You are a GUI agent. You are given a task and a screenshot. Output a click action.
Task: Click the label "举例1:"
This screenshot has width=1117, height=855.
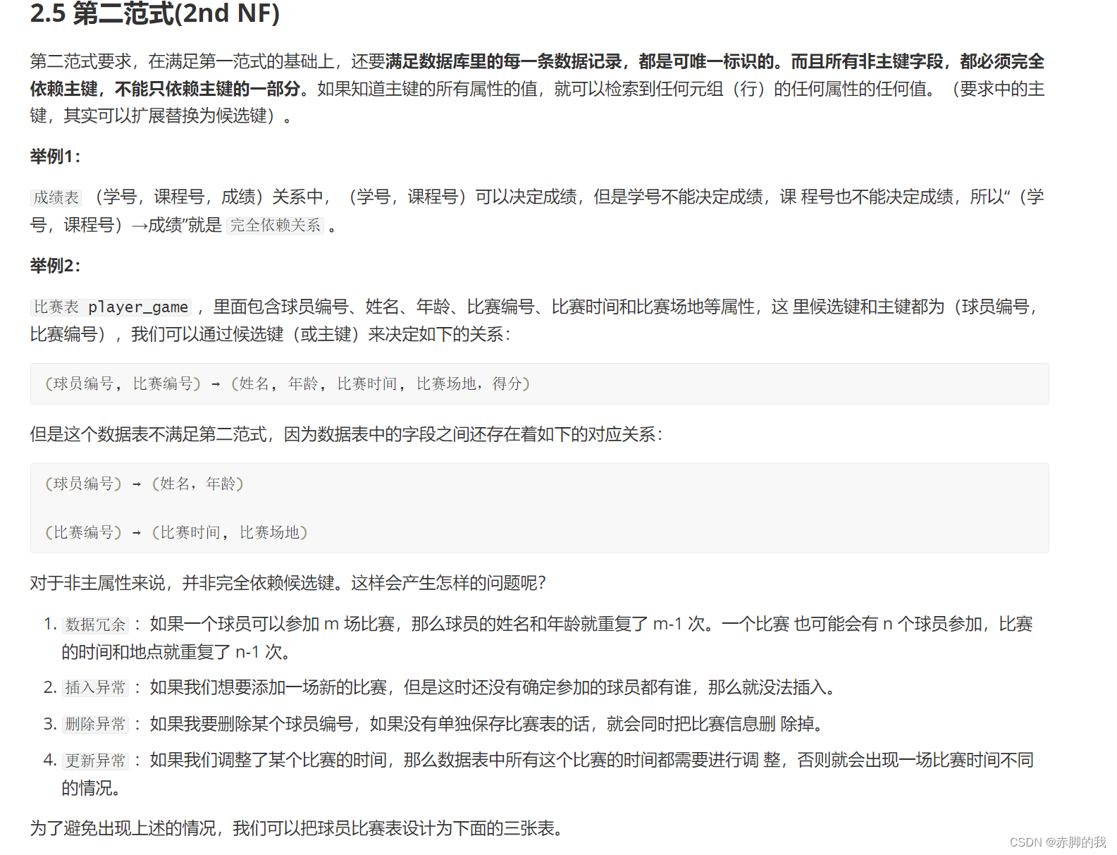tap(55, 156)
